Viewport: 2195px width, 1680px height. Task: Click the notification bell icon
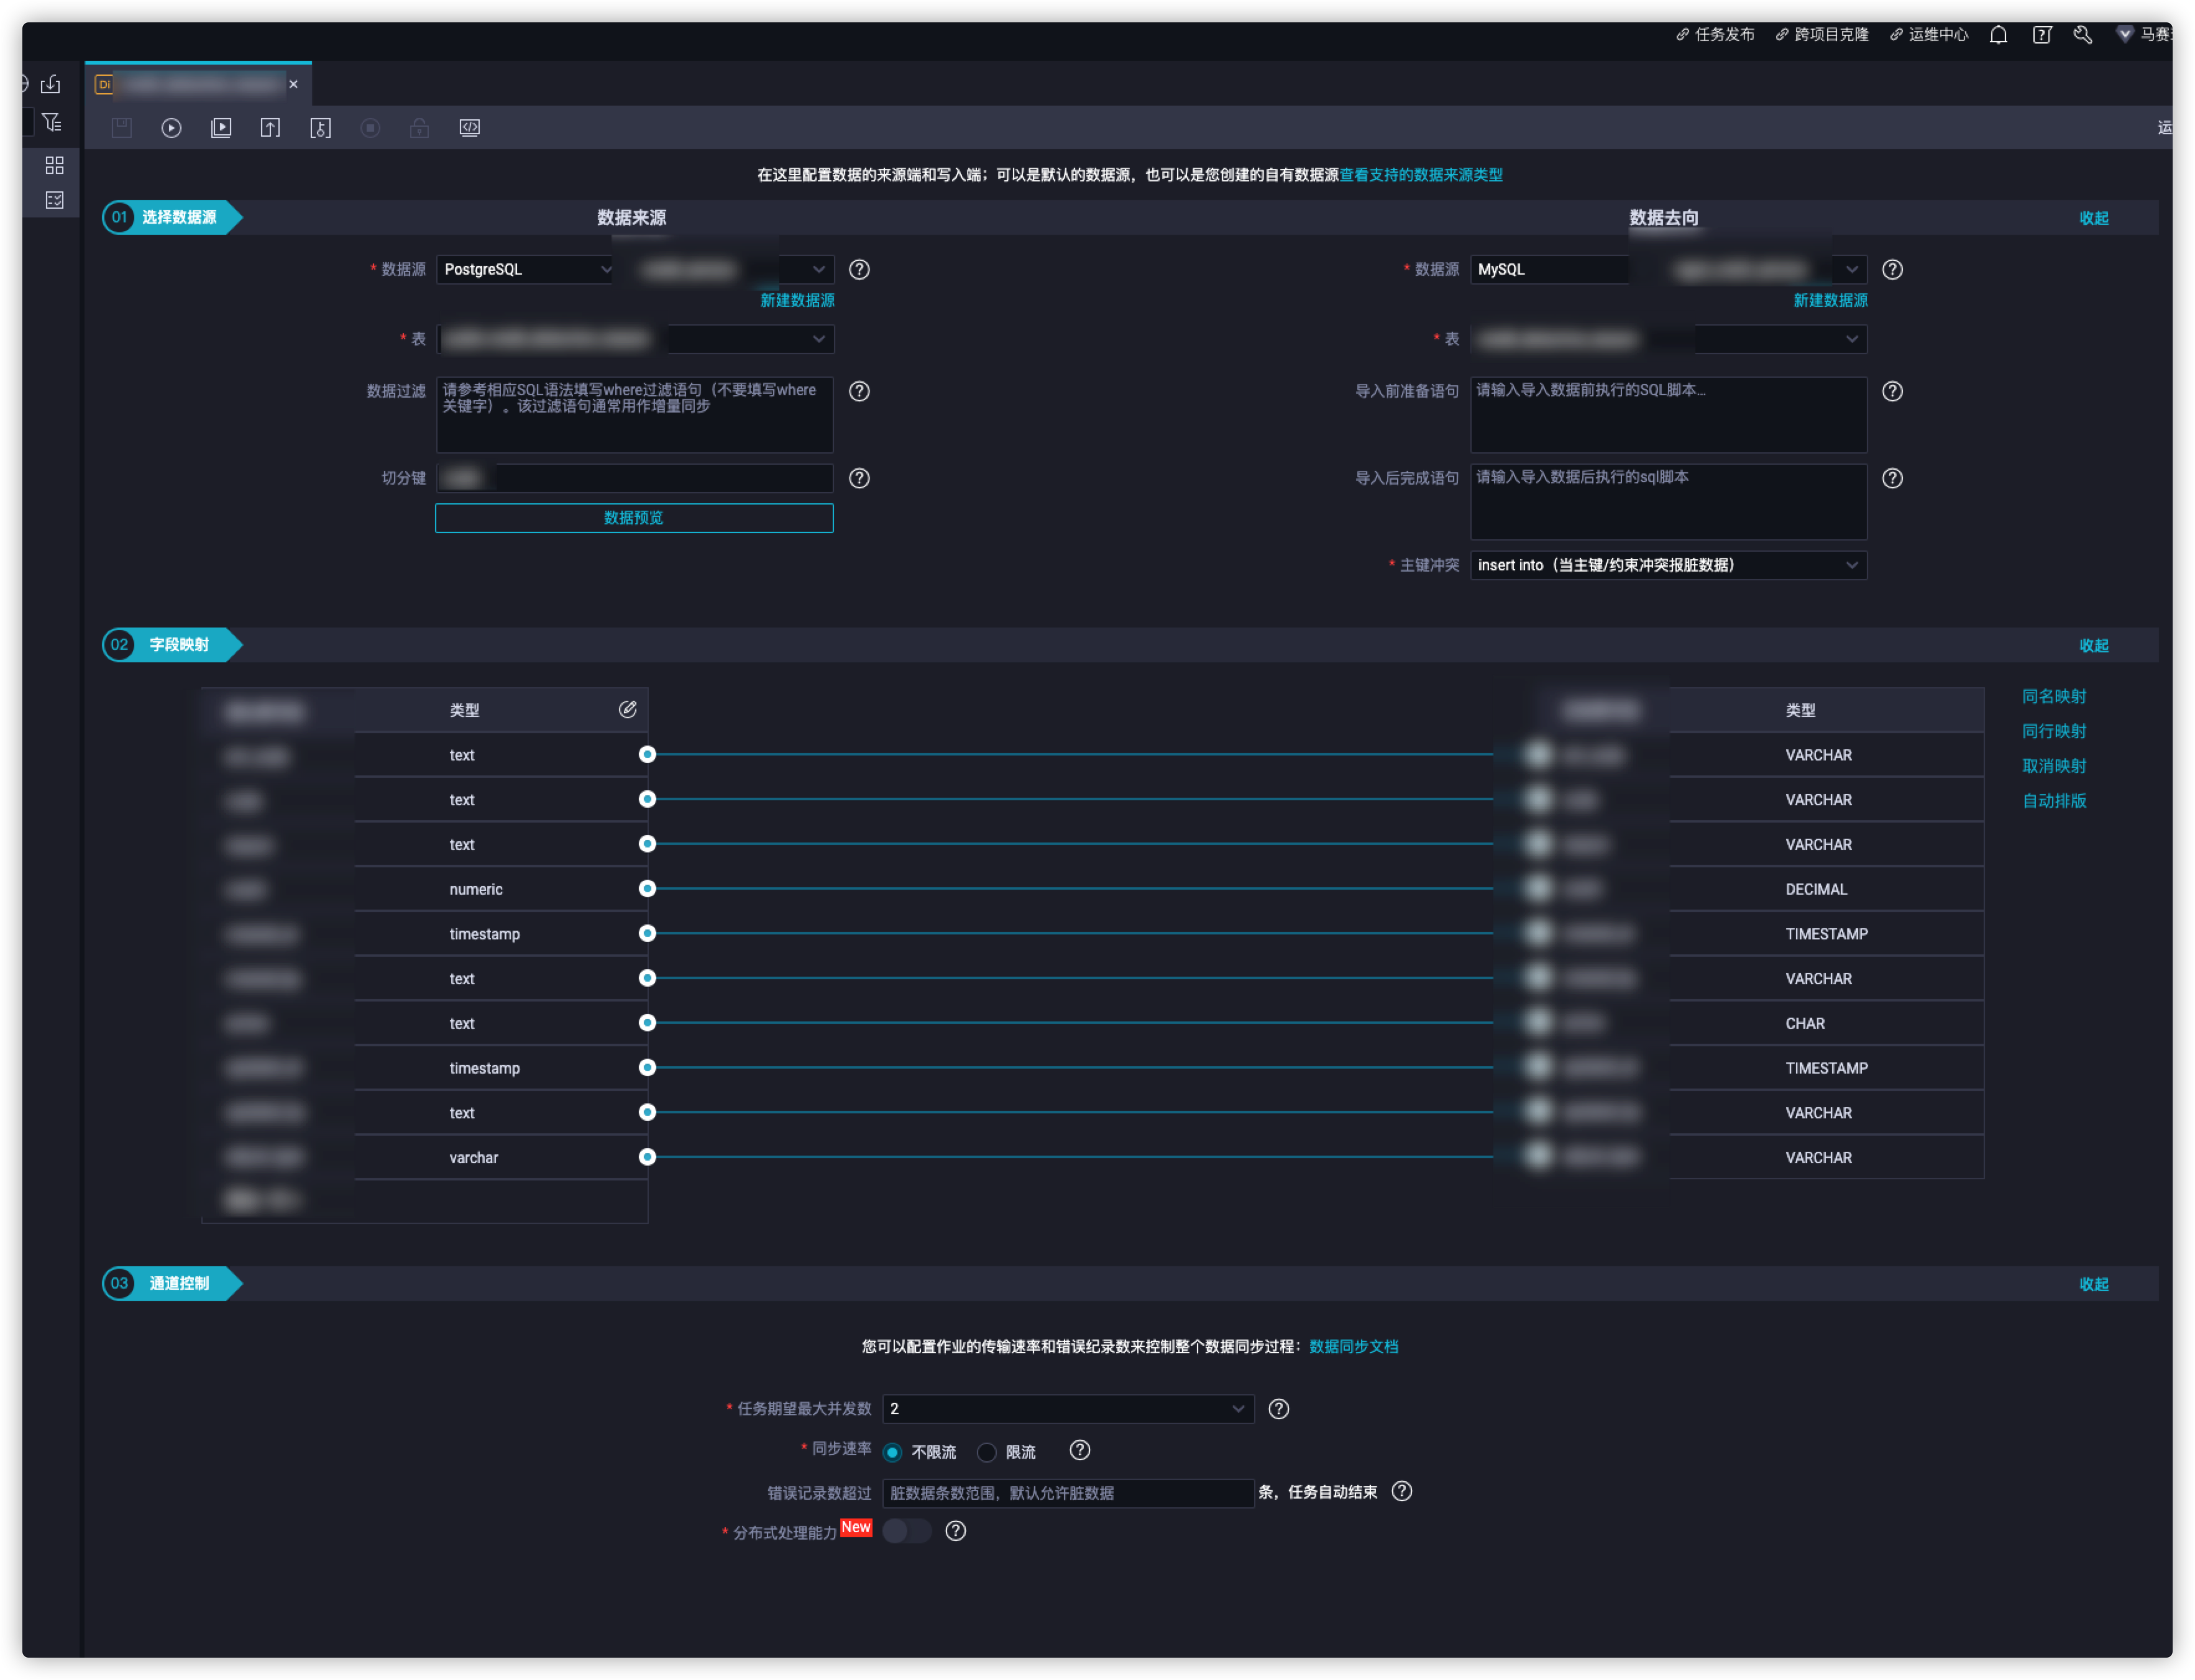[1997, 35]
